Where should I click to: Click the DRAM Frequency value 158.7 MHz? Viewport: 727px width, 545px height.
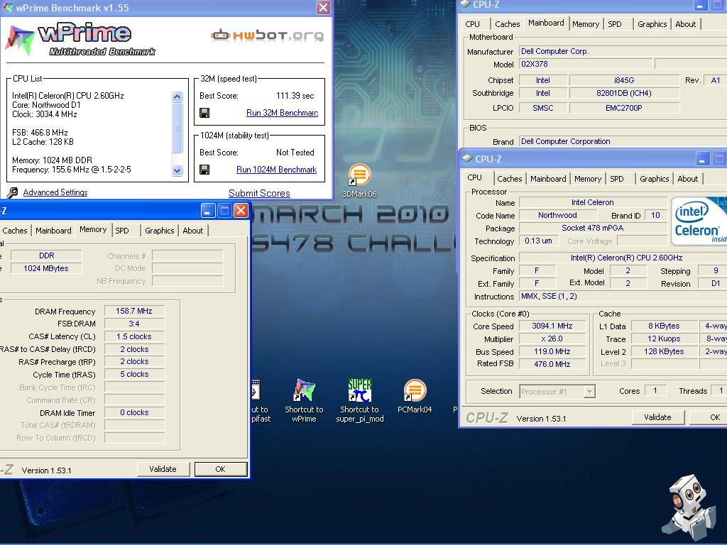coord(134,311)
